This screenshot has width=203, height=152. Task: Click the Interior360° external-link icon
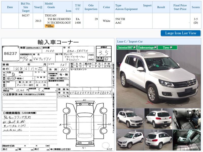(x=134, y=47)
